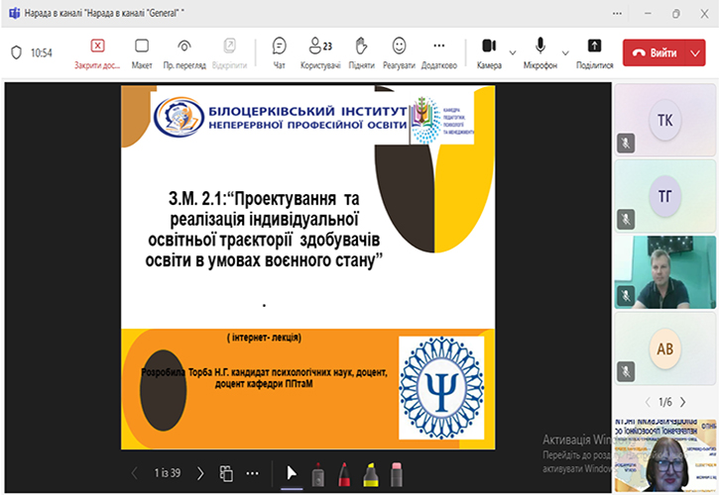Raise hand with the Підняти button
Image resolution: width=719 pixels, height=495 pixels.
[x=361, y=51]
